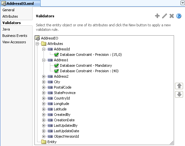
Task: Click the CountryId attribute icon
Action: pos(50,98)
